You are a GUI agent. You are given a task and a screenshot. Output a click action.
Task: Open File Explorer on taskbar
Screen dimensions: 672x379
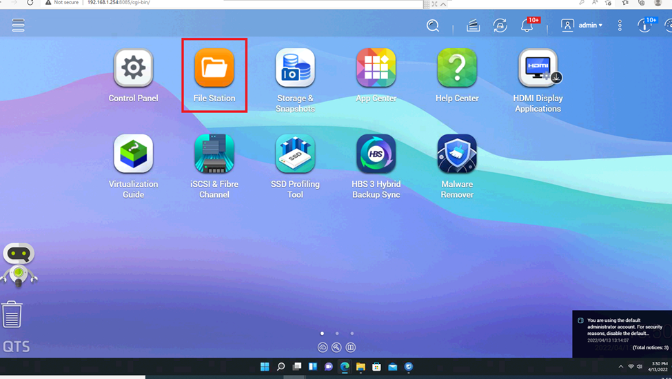pyautogui.click(x=360, y=367)
